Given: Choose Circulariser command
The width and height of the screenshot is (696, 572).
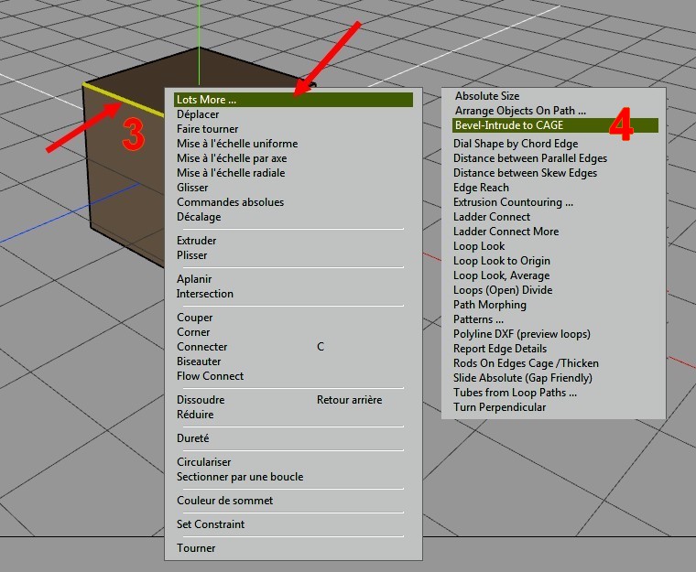Looking at the screenshot, I should tap(203, 462).
